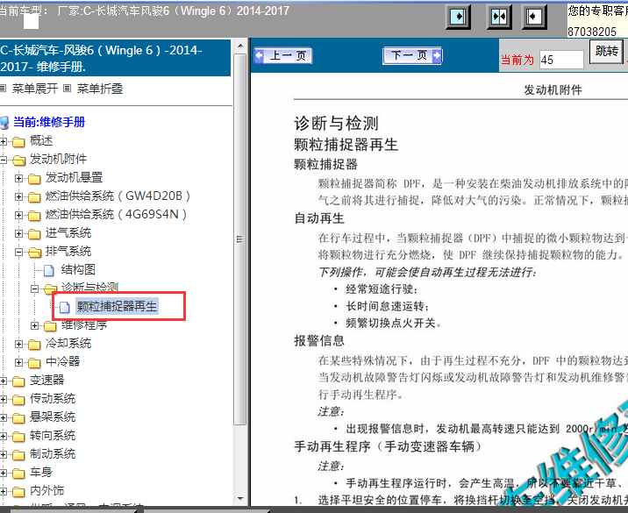Screen dimensions: 628x513
Task: Select the 车身 tree label
Action: [x=41, y=472]
